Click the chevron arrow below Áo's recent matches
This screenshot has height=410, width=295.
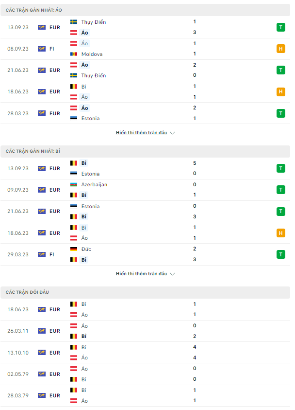172,133
